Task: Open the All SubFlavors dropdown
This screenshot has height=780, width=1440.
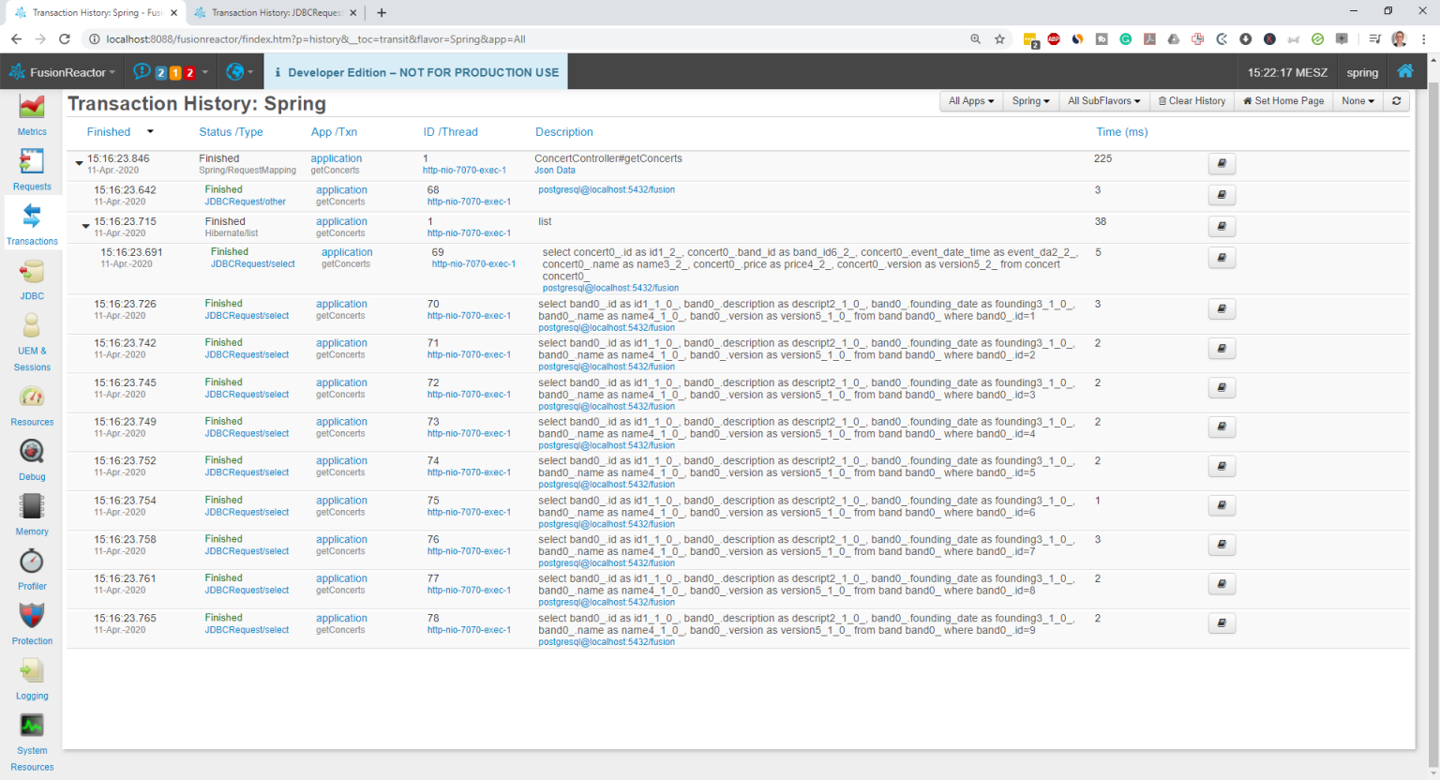Action: click(x=1103, y=100)
